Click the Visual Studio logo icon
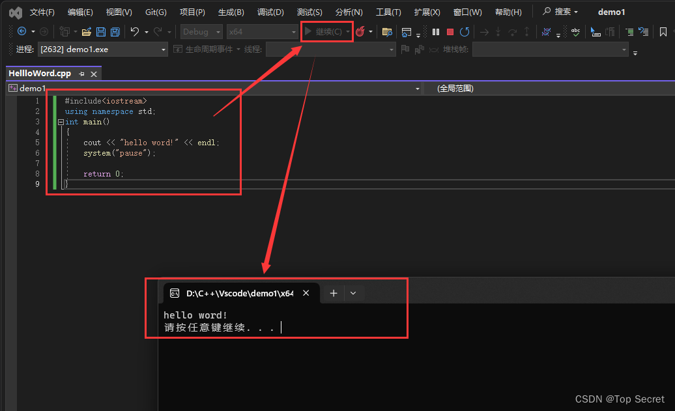Image resolution: width=675 pixels, height=411 pixels. (16, 12)
